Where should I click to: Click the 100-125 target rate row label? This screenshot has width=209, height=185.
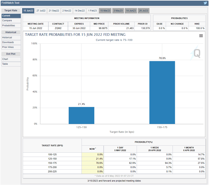tap(52, 155)
